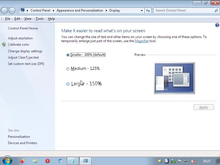The height and width of the screenshot is (165, 220).
Task: Click the preview monitor thumbnail
Action: click(174, 78)
